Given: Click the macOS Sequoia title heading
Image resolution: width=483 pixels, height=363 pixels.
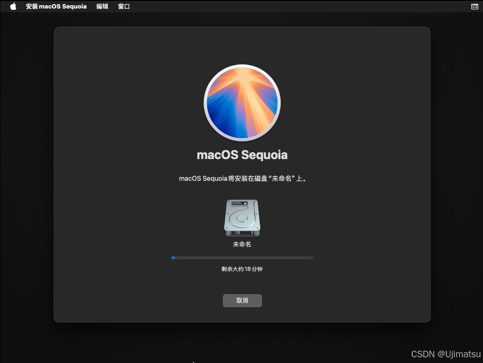Looking at the screenshot, I should coord(242,155).
